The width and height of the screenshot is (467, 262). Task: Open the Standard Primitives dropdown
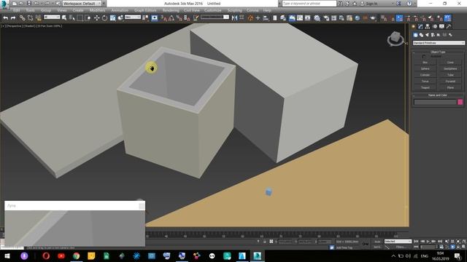coord(439,43)
